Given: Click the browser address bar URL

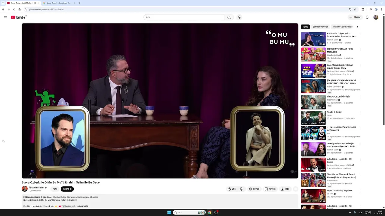Looking at the screenshot, I should click(x=46, y=9).
